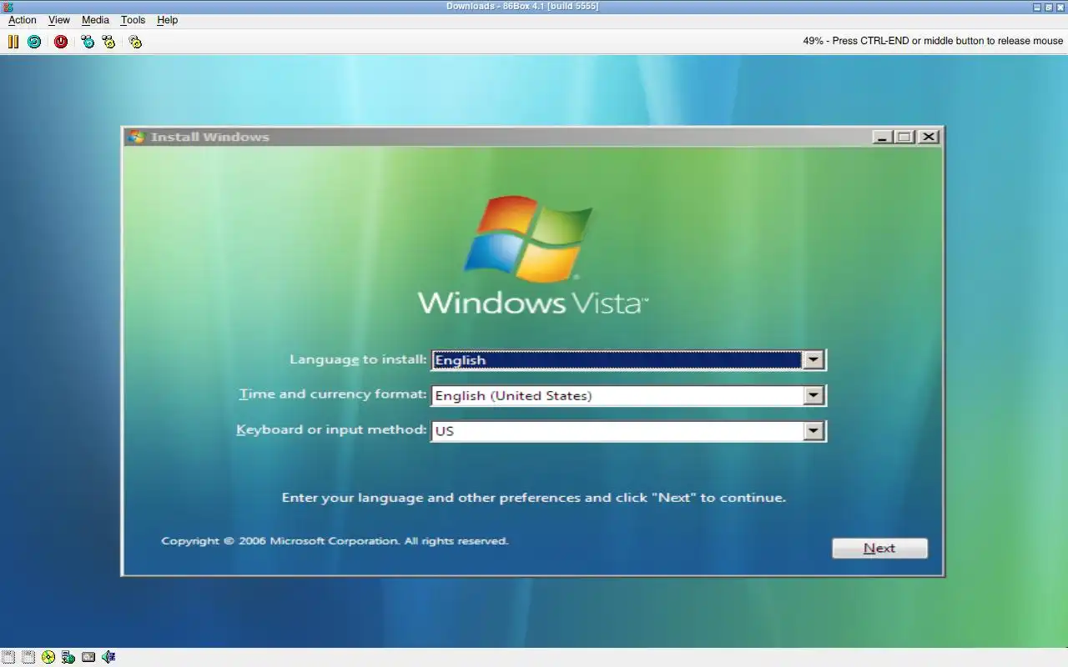This screenshot has height=667, width=1068.
Task: Open the Media menu
Action: pos(95,20)
